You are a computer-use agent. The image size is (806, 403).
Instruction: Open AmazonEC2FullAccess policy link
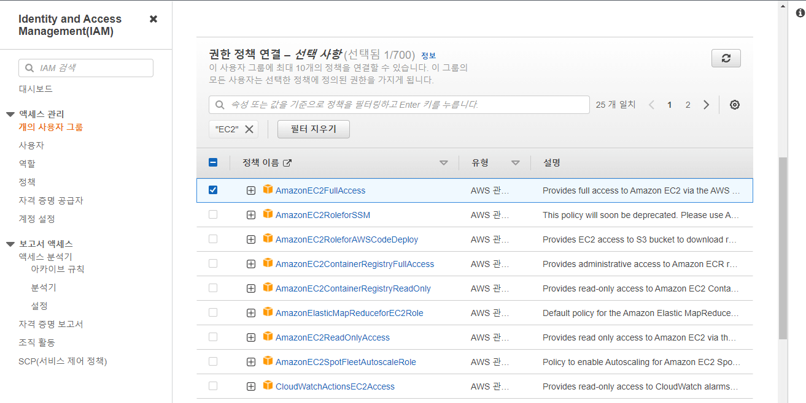click(320, 190)
